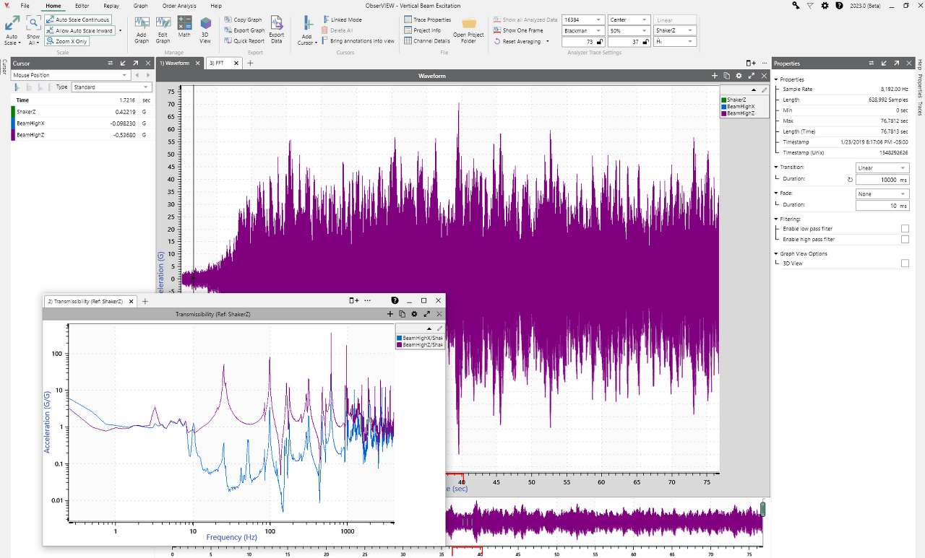Viewport: 925px width, 558px height.
Task: Click the overview timeline right handle
Action: point(762,510)
